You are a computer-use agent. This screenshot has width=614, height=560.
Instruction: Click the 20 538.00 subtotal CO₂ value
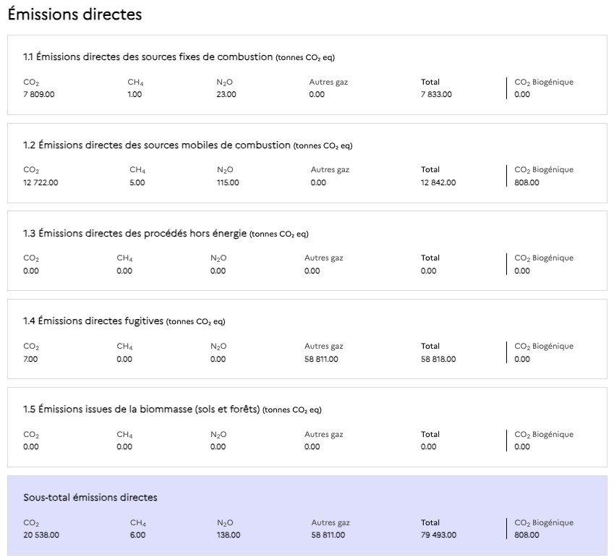(41, 535)
